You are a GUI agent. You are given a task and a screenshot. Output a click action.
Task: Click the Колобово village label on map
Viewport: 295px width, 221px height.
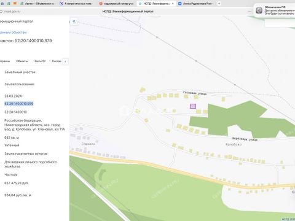[x=234, y=144]
